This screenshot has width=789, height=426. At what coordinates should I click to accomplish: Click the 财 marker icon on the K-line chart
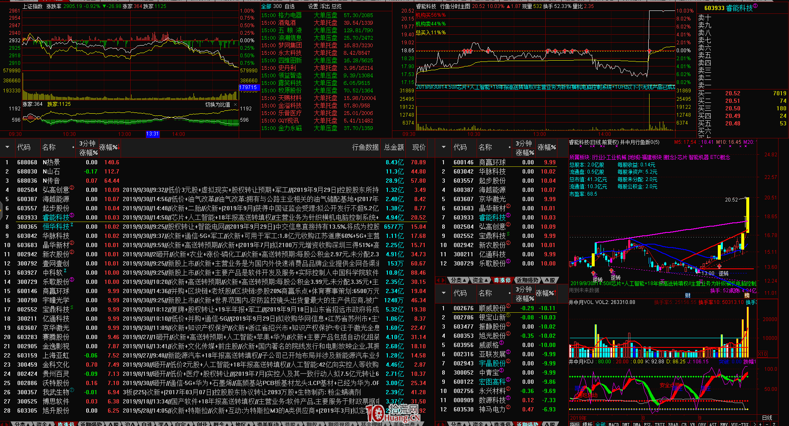688,296
